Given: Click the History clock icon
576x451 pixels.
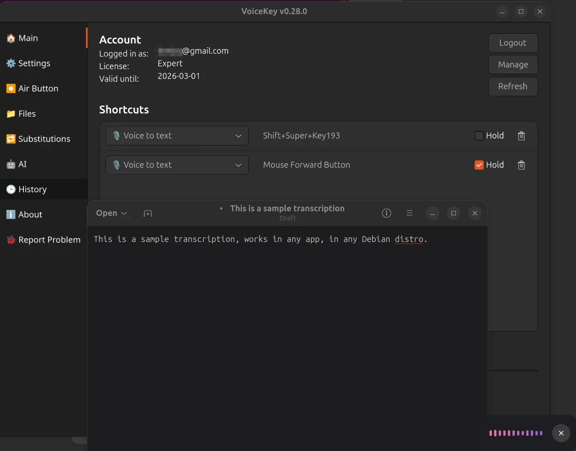Looking at the screenshot, I should pos(11,189).
